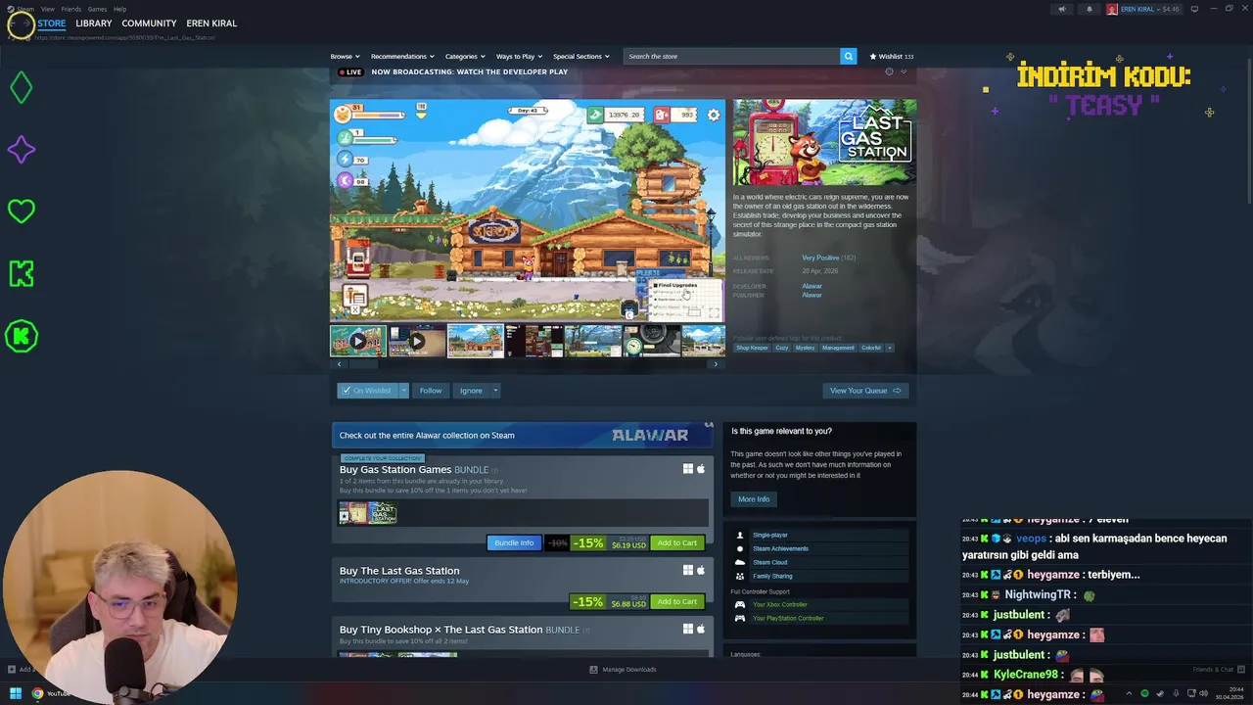
Task: Click the Follow button
Action: pos(431,391)
